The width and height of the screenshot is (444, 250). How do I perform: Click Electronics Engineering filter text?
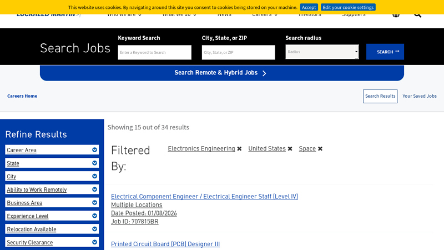pos(201,149)
